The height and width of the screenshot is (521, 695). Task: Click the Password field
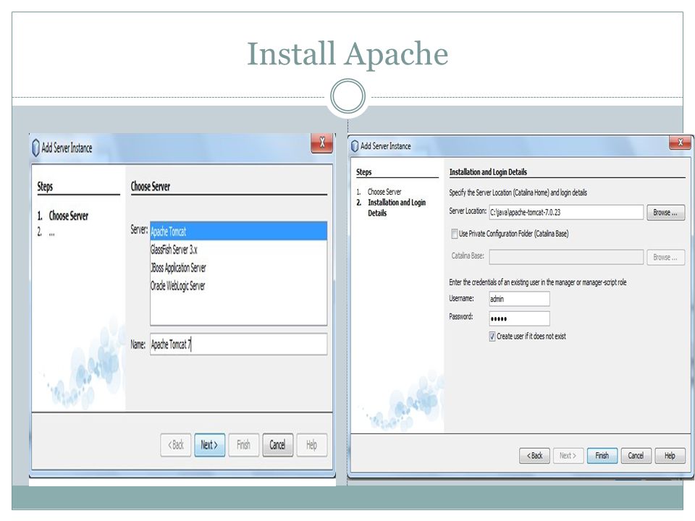(520, 318)
